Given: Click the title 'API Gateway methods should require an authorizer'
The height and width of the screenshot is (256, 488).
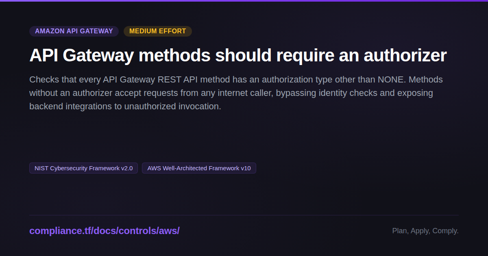Looking at the screenshot, I should coord(238,55).
